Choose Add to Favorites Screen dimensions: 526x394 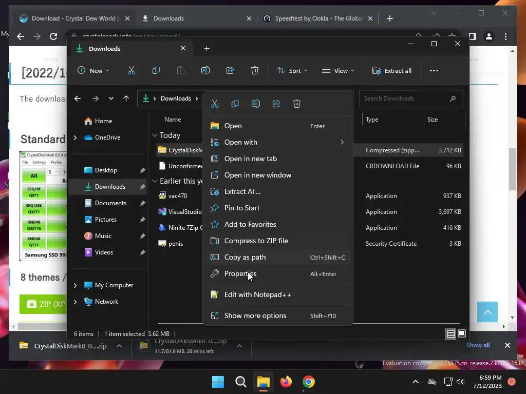click(x=278, y=225)
